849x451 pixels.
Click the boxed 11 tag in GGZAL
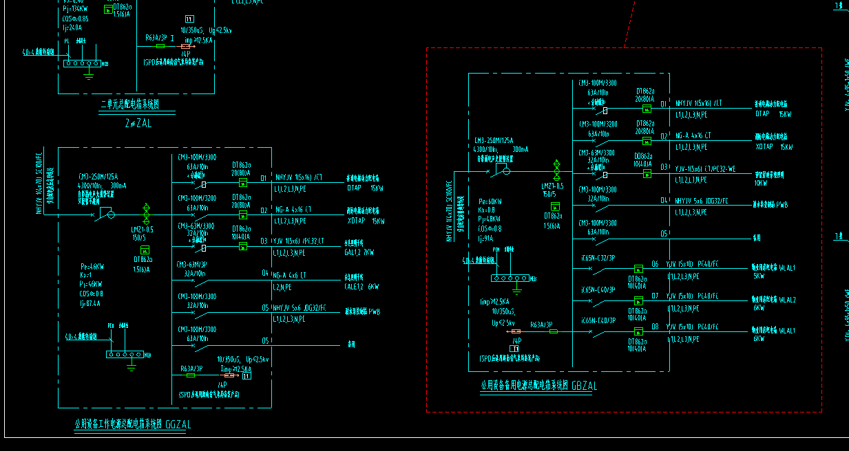[248, 375]
